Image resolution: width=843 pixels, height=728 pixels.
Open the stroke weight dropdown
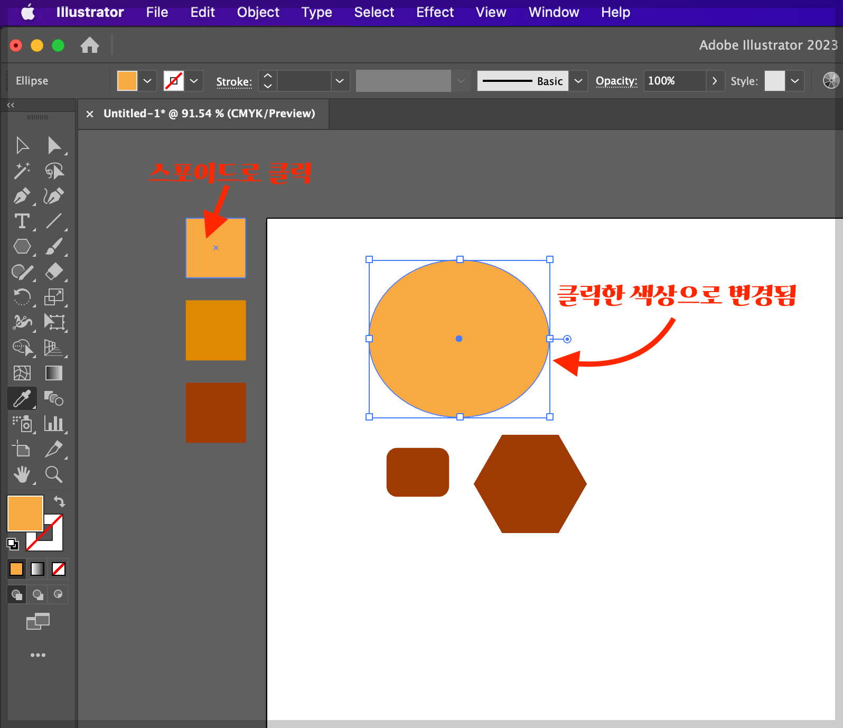[x=340, y=81]
